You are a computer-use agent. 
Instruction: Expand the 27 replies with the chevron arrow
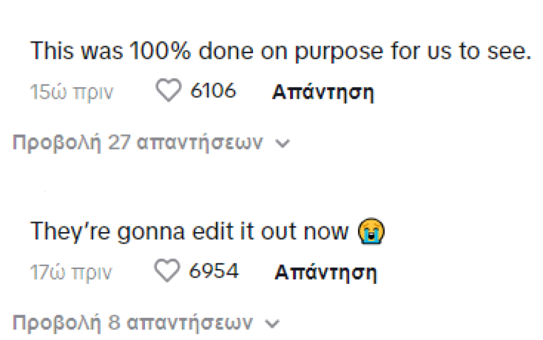tap(283, 143)
